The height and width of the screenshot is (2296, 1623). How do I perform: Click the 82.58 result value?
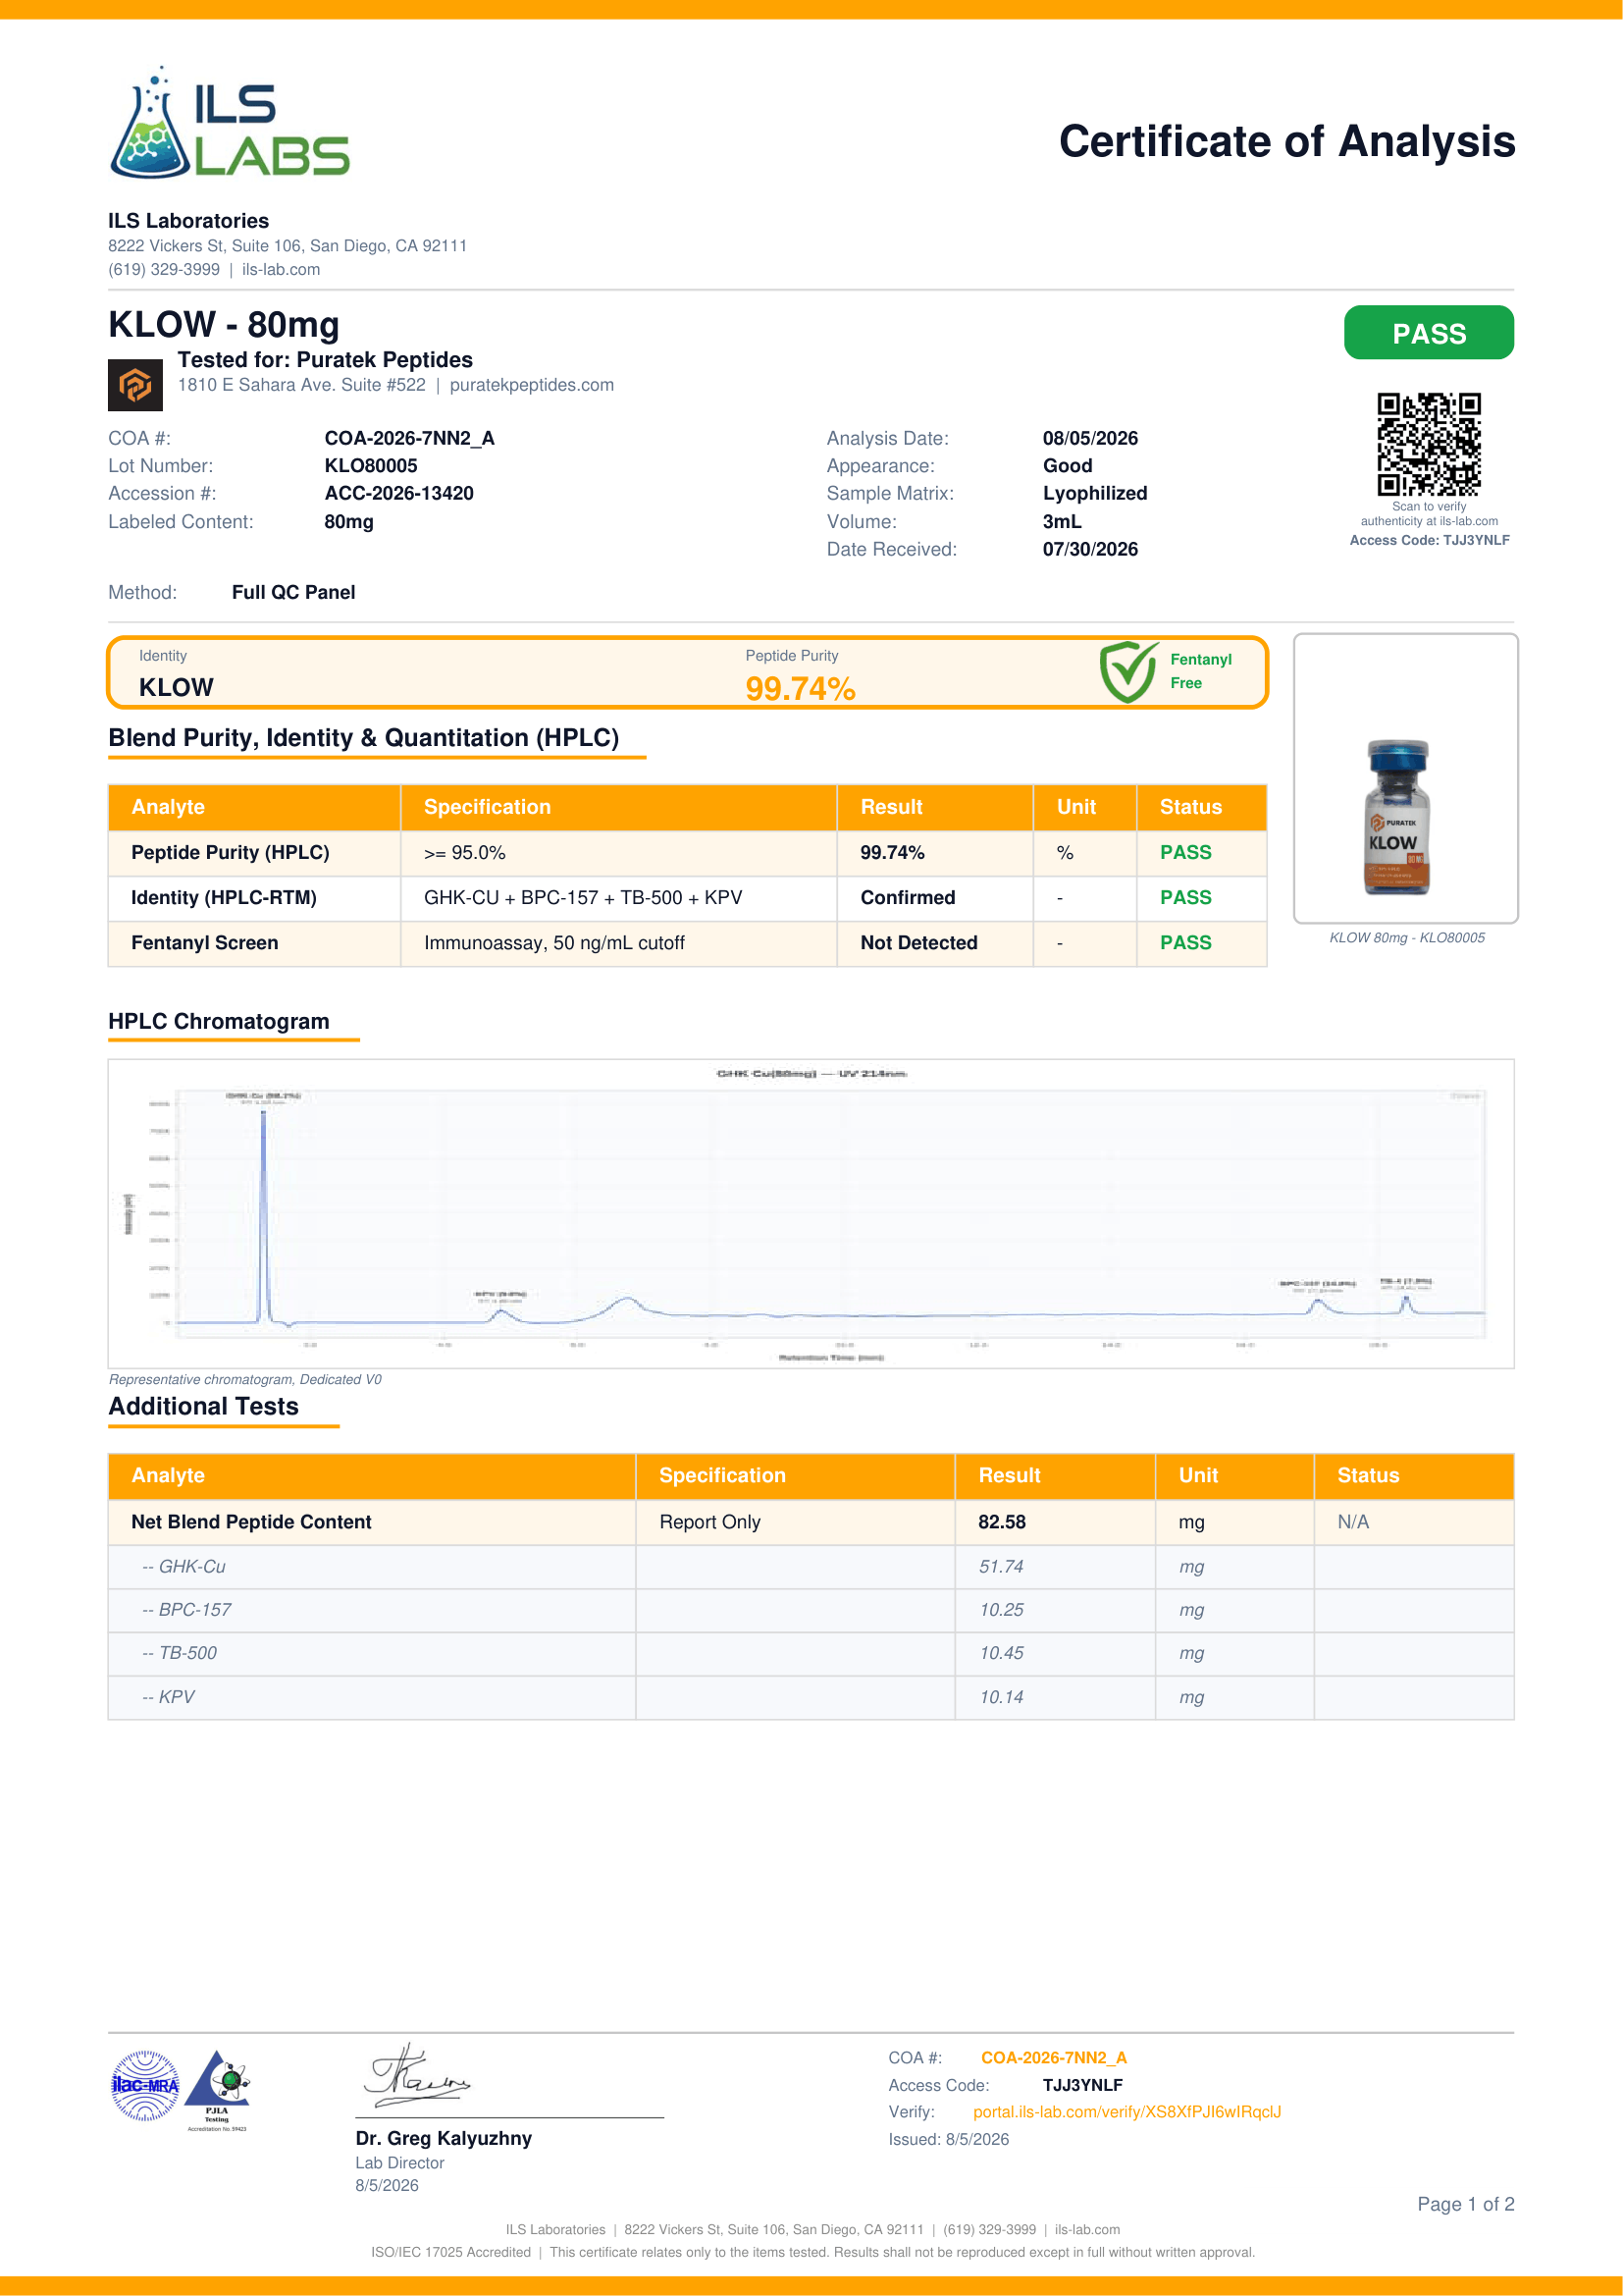(1003, 1522)
